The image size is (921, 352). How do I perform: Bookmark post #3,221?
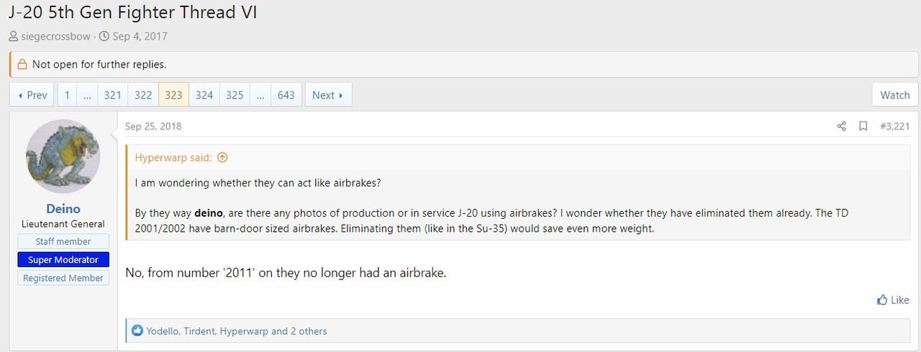[863, 127]
